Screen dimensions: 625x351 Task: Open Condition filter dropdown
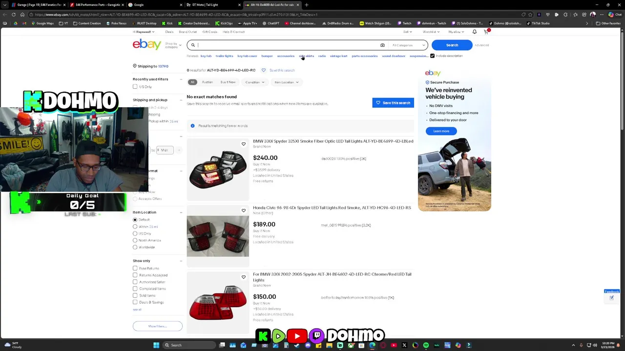tap(255, 82)
